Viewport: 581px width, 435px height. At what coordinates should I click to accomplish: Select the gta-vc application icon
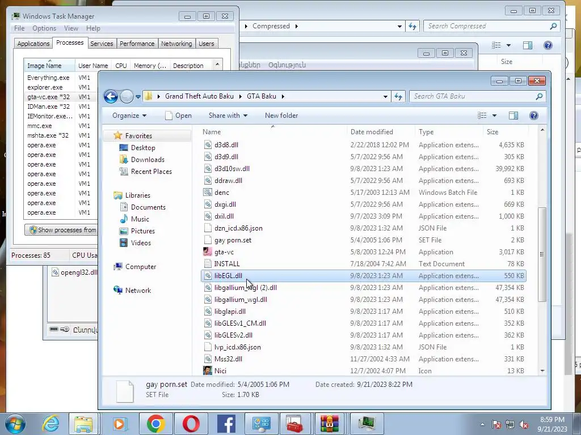pos(208,252)
